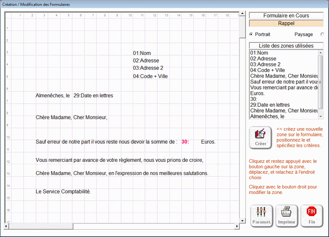The image size is (329, 237).
Task: Click the down arrow of the form's vertical scrollbar
Action: [242, 221]
